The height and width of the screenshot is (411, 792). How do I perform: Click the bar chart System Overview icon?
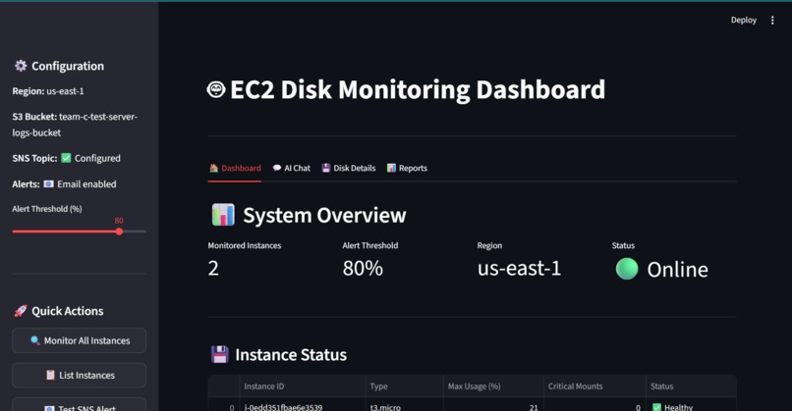pos(223,215)
